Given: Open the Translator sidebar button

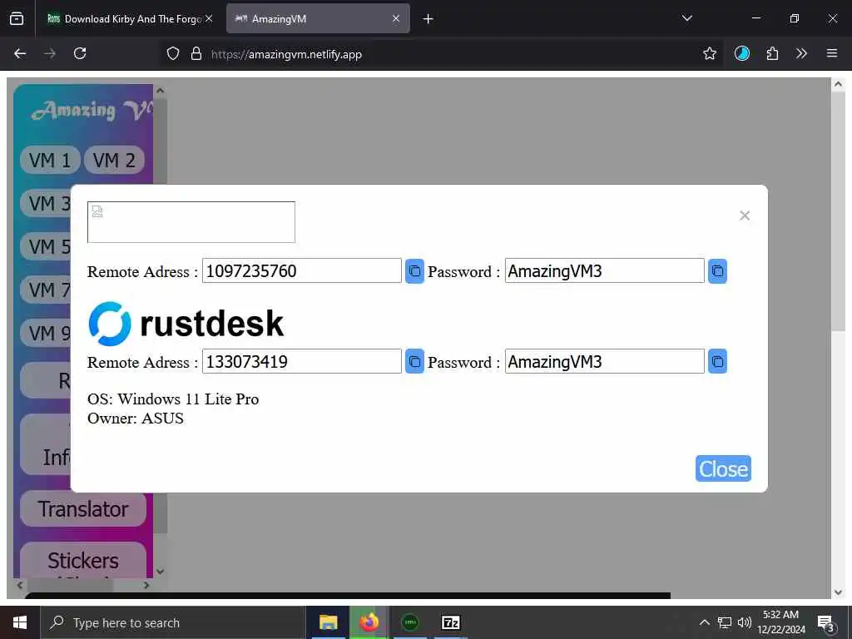Looking at the screenshot, I should point(83,509).
